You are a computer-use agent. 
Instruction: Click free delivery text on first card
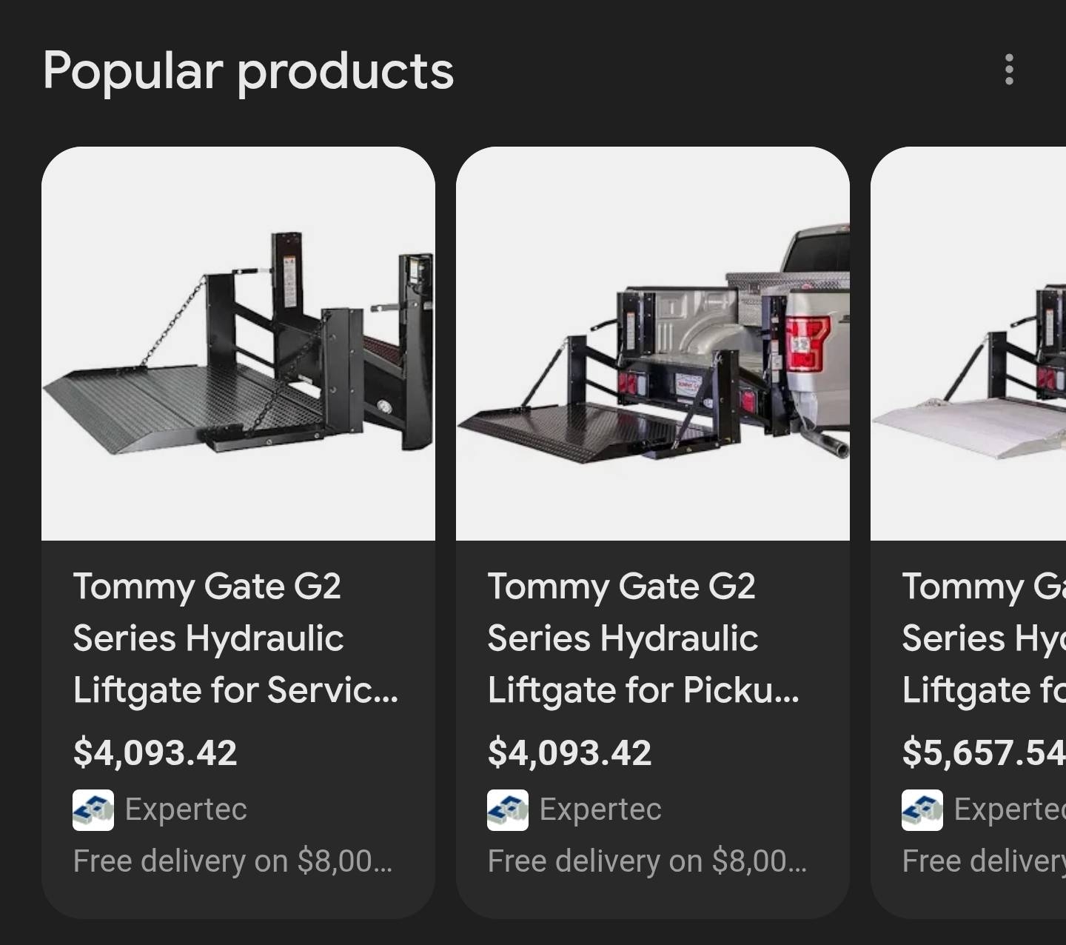pyautogui.click(x=232, y=861)
